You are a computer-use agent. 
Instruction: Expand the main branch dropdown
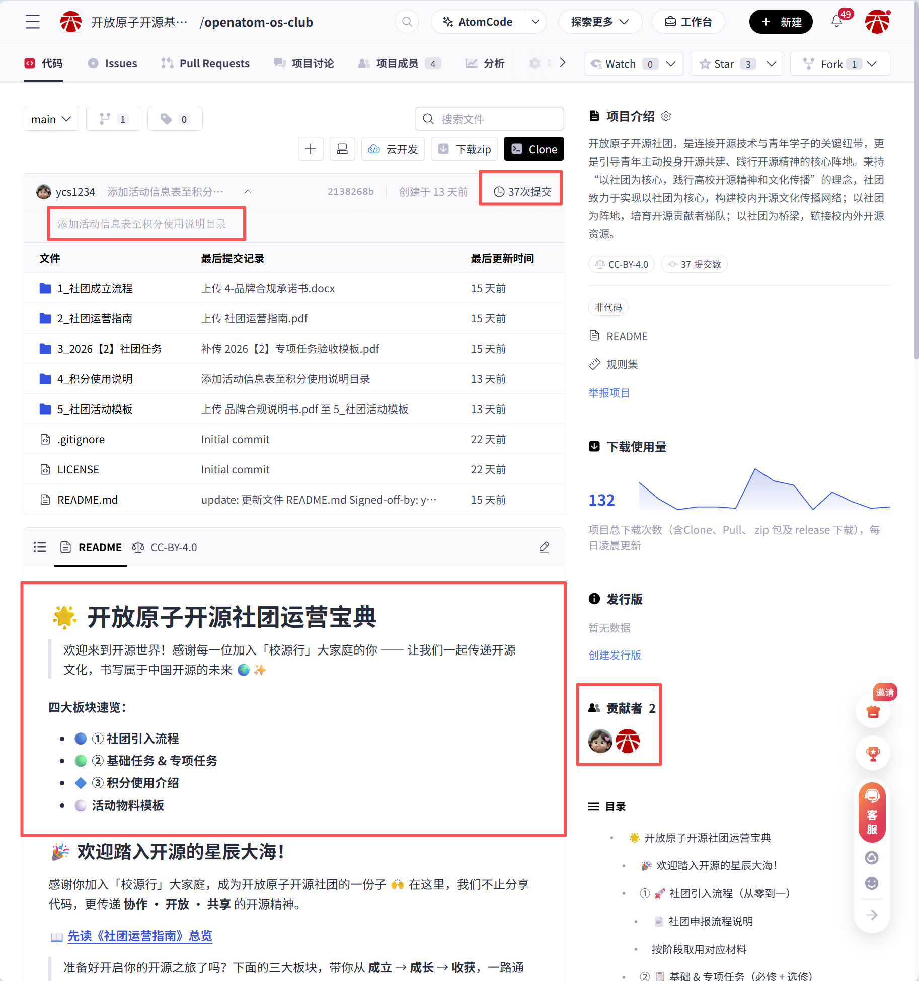tap(51, 119)
